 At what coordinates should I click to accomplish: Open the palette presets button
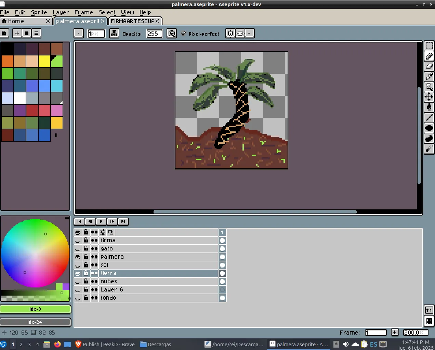point(26,33)
